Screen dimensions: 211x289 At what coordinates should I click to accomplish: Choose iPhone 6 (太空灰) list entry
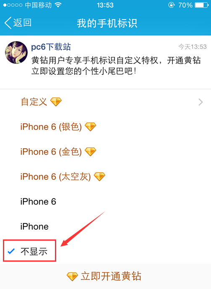coord(106,176)
